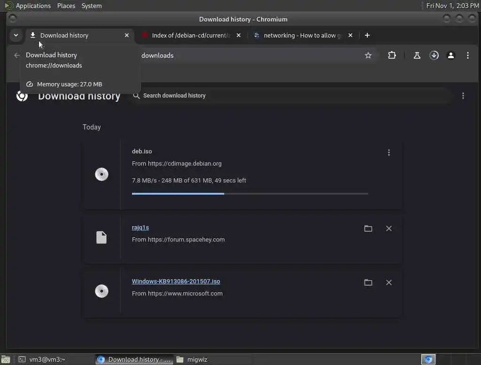Image resolution: width=481 pixels, height=365 pixels.
Task: Open the Windows-KB913086-201507.iso link
Action: (x=176, y=281)
